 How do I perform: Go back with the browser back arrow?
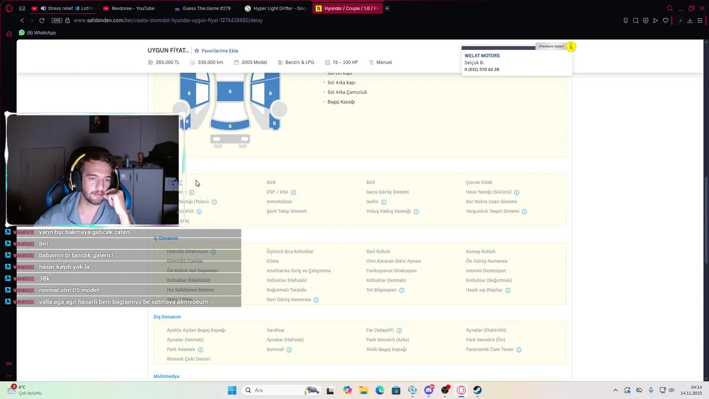[x=22, y=21]
